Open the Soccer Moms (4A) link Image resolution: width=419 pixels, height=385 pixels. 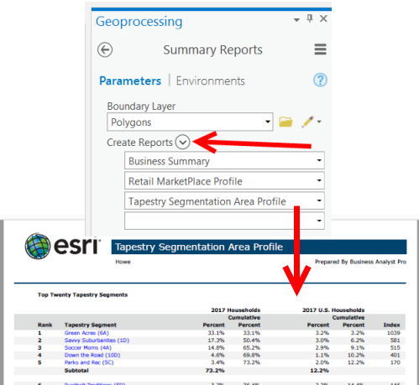click(88, 347)
